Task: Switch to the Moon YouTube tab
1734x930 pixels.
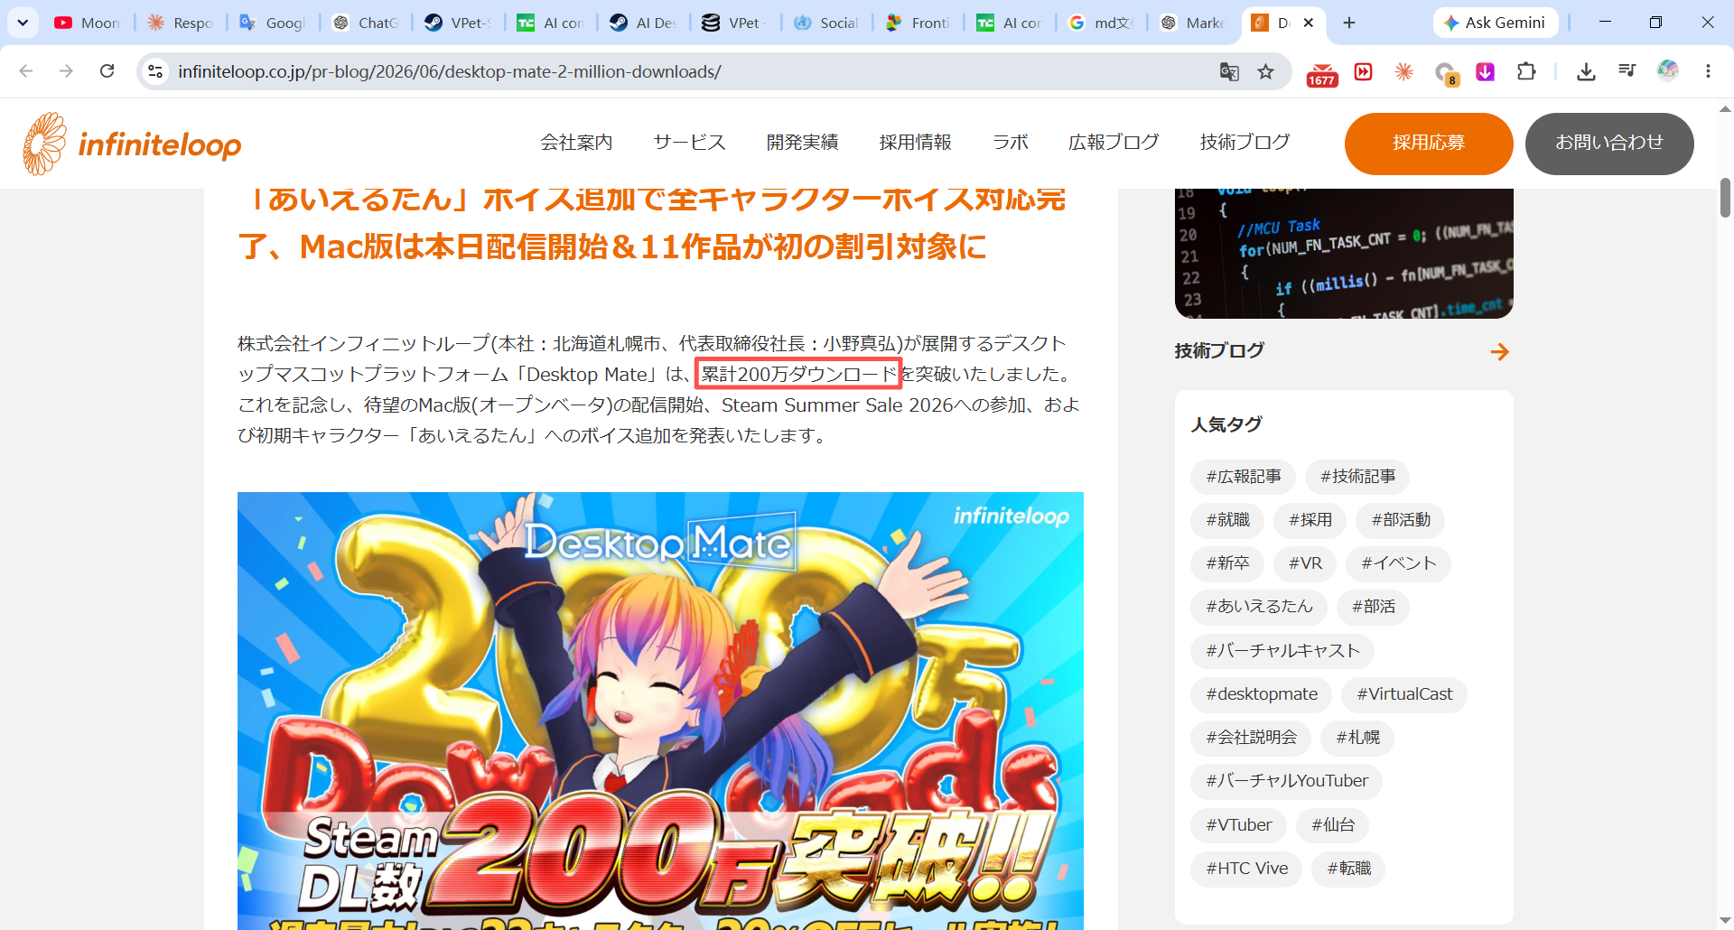Action: [x=88, y=23]
